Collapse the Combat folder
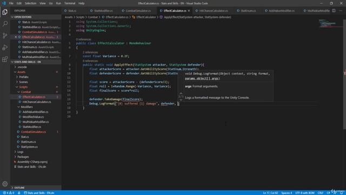 (26, 92)
